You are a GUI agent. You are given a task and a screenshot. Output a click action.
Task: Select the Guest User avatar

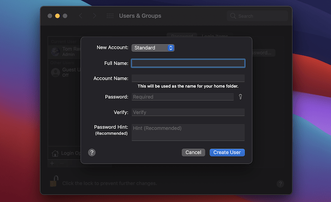coord(56,73)
